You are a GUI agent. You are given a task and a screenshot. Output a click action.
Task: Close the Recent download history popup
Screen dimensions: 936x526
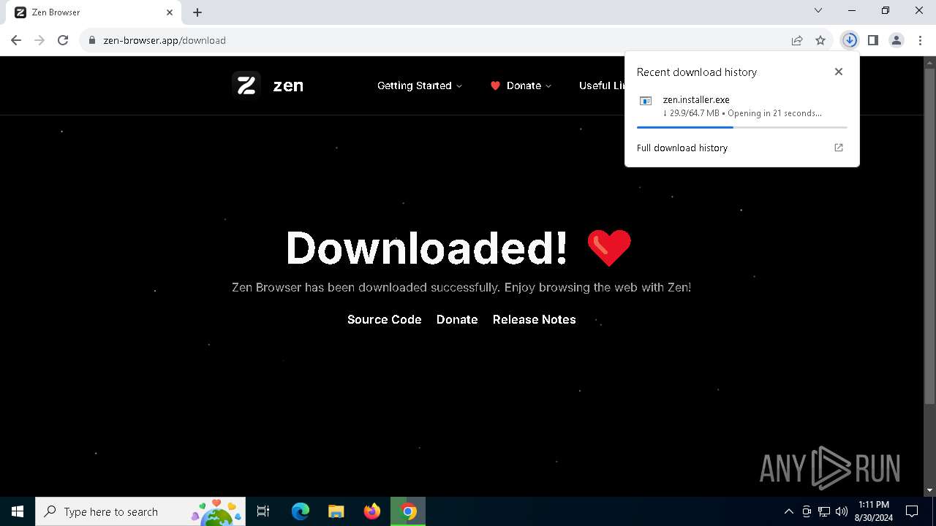[839, 72]
